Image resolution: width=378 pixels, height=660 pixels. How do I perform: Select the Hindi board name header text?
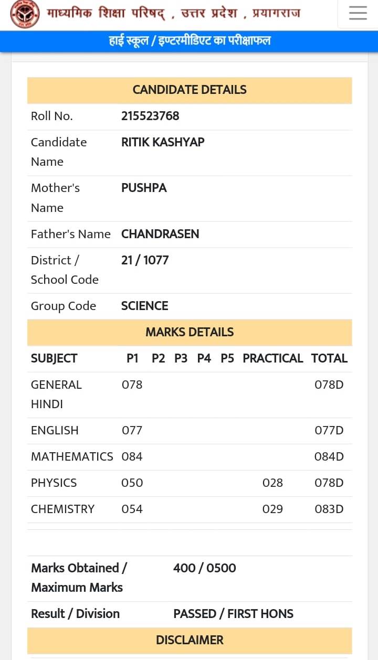[x=173, y=13]
